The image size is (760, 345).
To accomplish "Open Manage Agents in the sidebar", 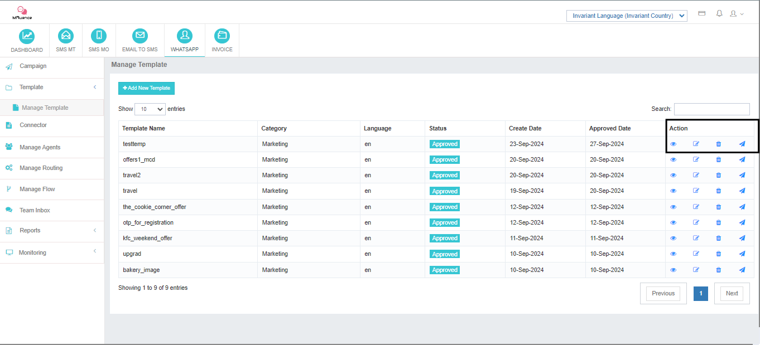I will (x=40, y=147).
